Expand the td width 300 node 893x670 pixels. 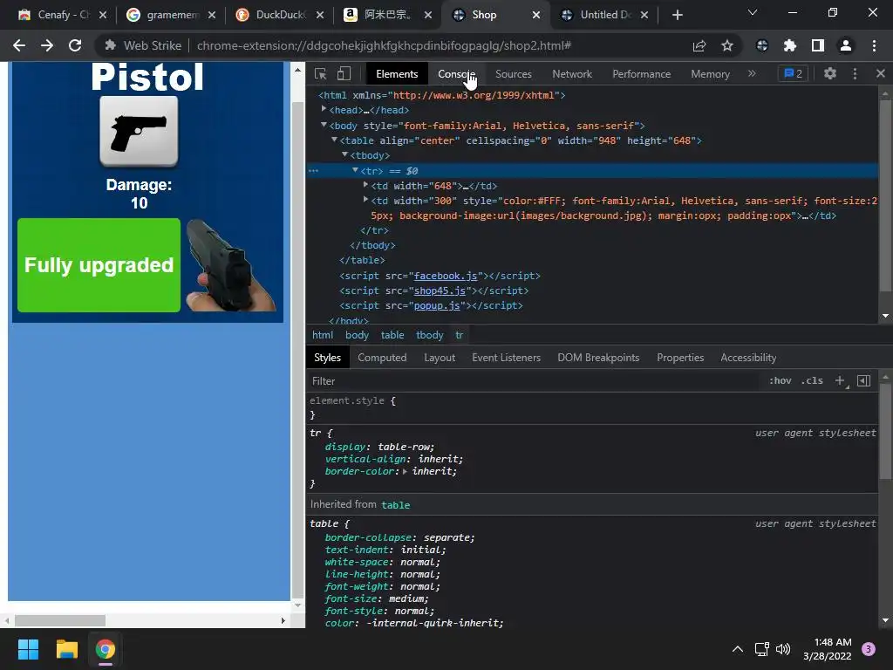coord(365,200)
